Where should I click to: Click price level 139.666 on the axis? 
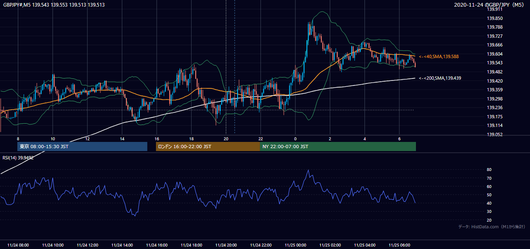pos(495,45)
